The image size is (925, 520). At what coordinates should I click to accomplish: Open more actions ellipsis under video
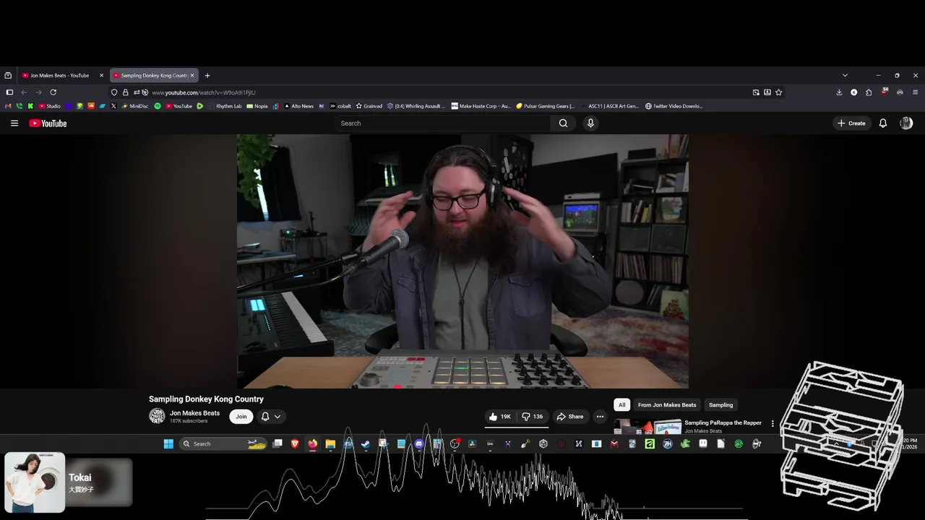coord(600,417)
